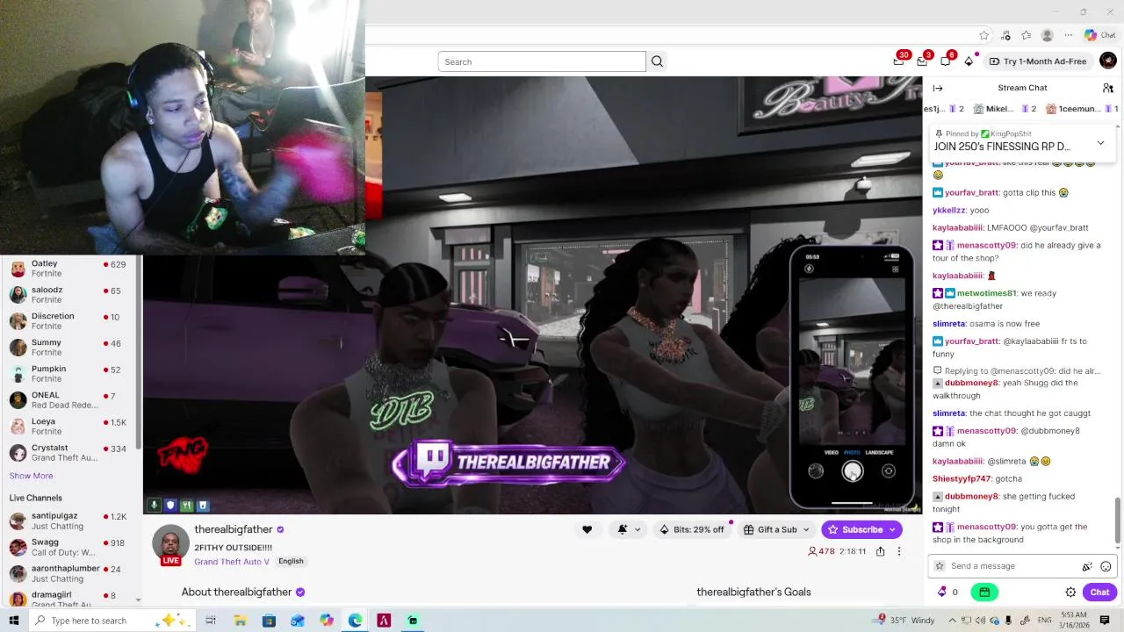This screenshot has width=1124, height=632.
Task: Open the chat community users list icon
Action: click(x=1107, y=88)
